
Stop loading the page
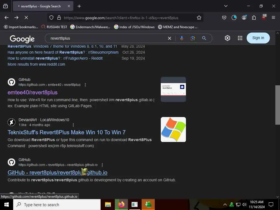click(x=26, y=17)
